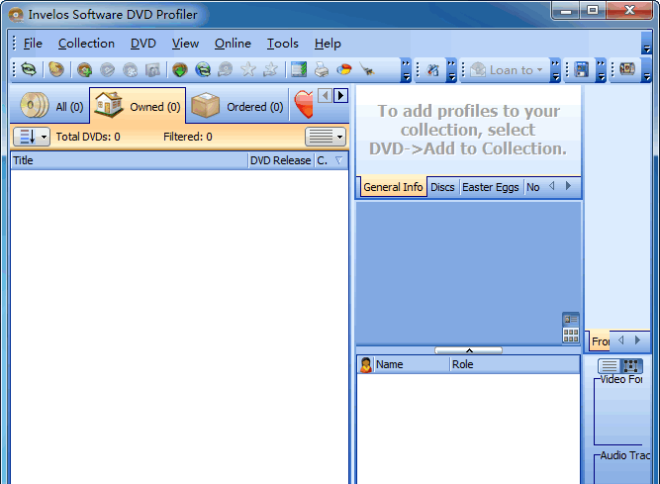660x484 pixels.
Task: Collapse the cast panel with splitter arrow
Action: [x=469, y=350]
